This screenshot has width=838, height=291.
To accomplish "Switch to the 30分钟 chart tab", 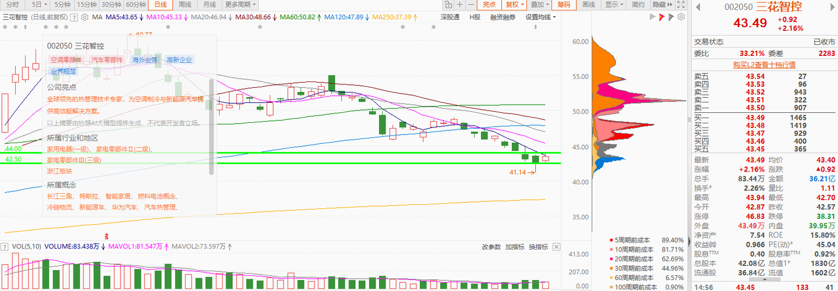I will point(111,5).
